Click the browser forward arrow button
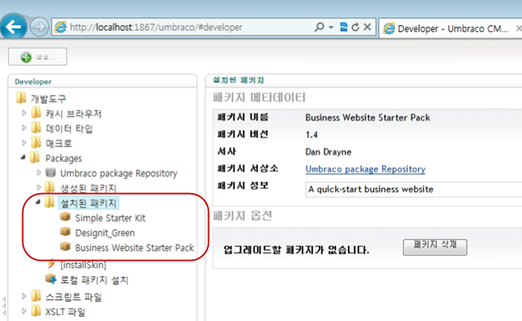Image resolution: width=522 pixels, height=321 pixels. tap(39, 27)
